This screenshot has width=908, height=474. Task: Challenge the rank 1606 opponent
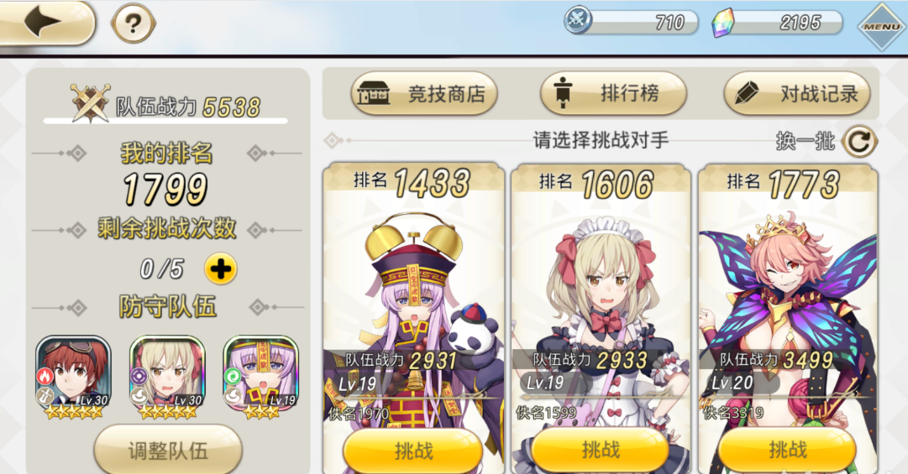[601, 449]
